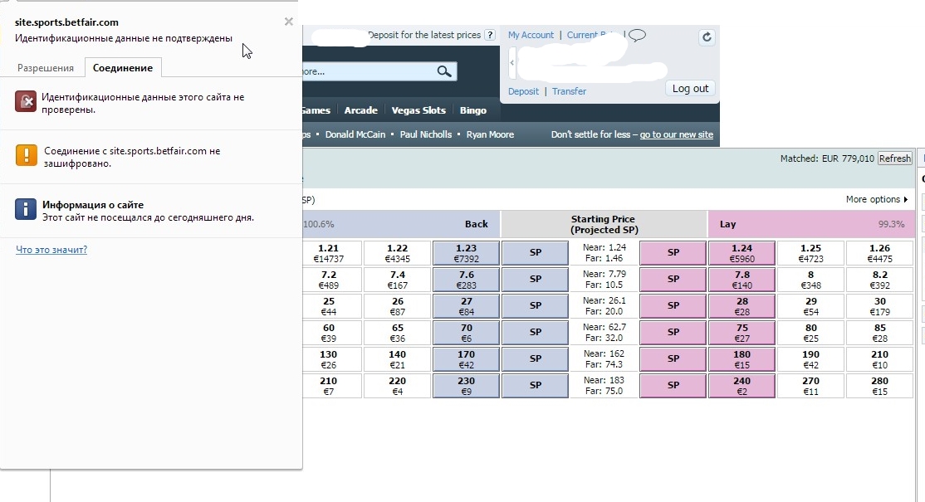Viewport: 925px width, 502px height.
Task: Select the Соединение tab
Action: click(123, 68)
